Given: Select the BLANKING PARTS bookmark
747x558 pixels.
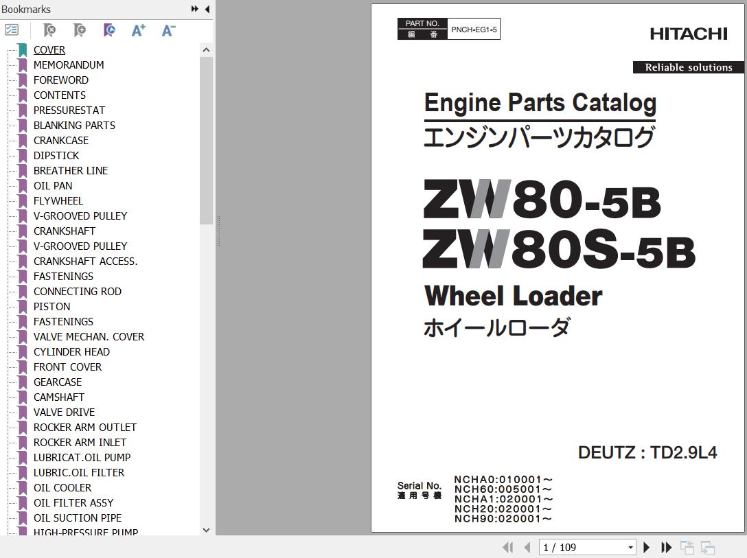Looking at the screenshot, I should tap(74, 126).
